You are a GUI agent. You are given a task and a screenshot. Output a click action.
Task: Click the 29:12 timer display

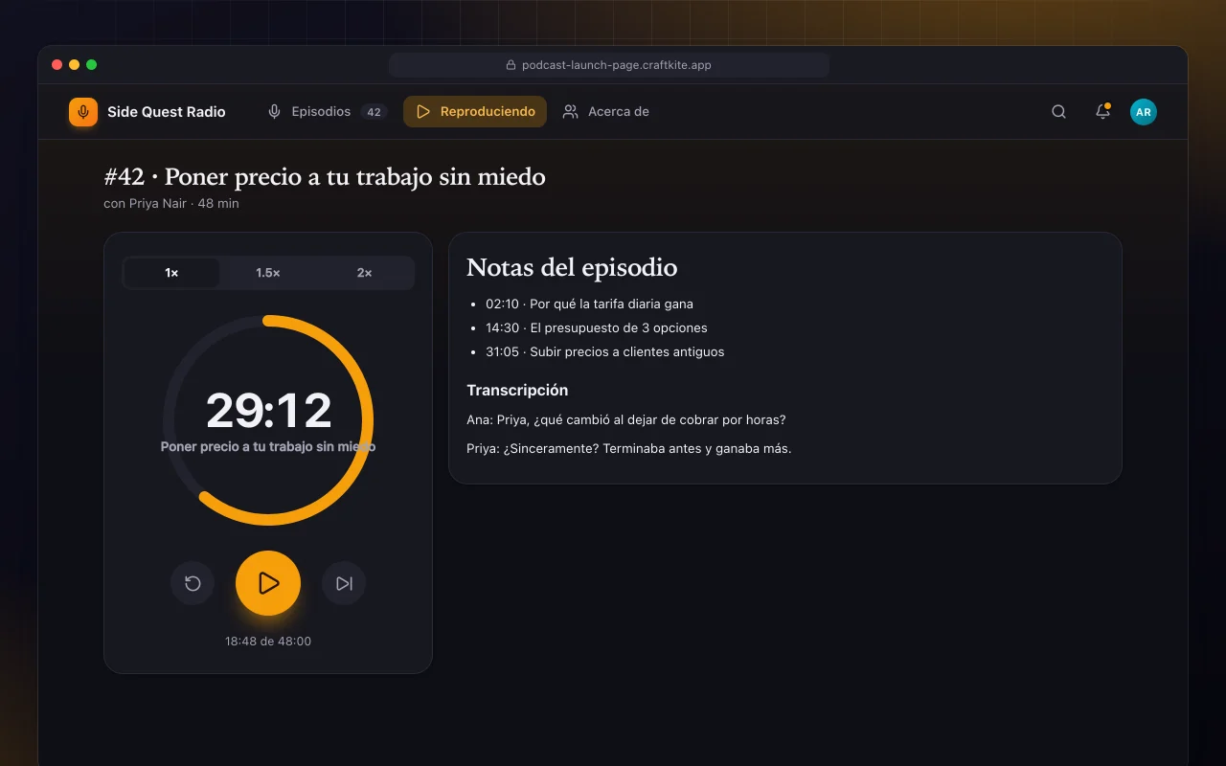click(x=268, y=411)
